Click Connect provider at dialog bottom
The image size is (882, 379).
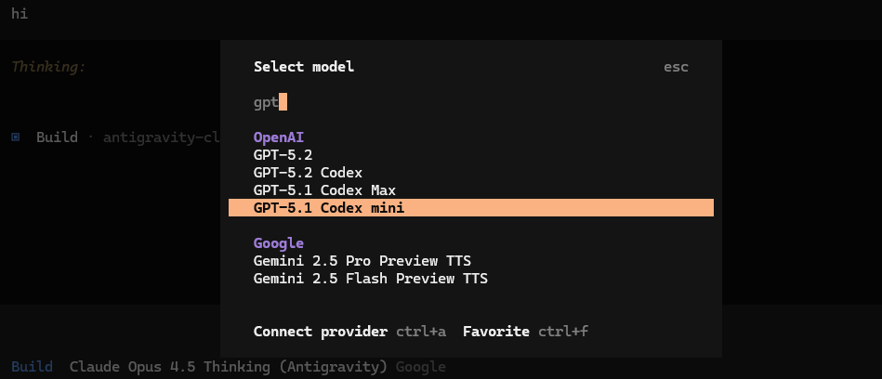(320, 332)
